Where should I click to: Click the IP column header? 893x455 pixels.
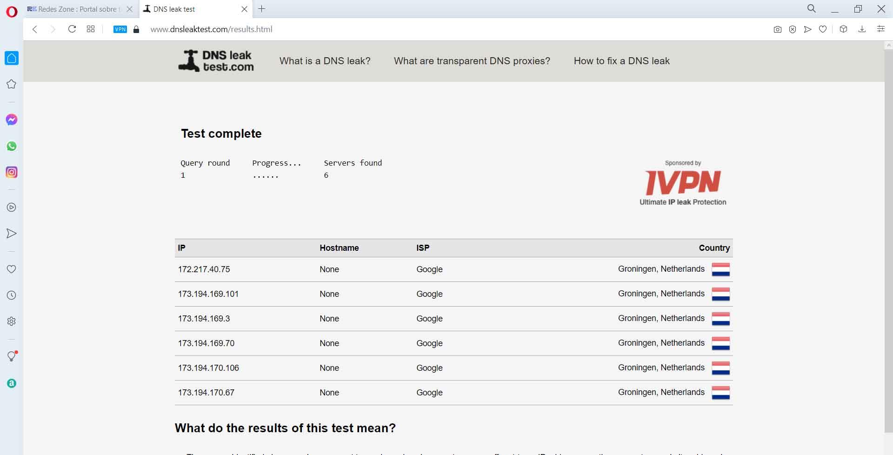pyautogui.click(x=182, y=248)
